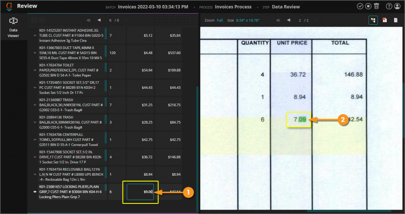Click UNIT PRICE header in invoice image
This screenshot has width=405, height=214.
292,43
